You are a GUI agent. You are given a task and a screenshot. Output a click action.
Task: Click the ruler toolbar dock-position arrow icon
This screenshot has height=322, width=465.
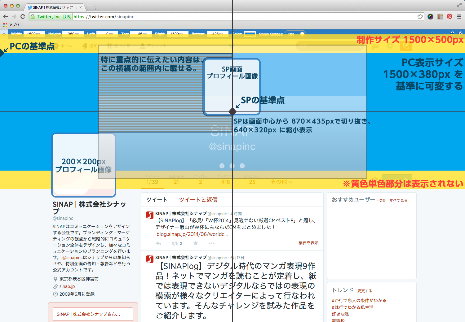tap(453, 33)
